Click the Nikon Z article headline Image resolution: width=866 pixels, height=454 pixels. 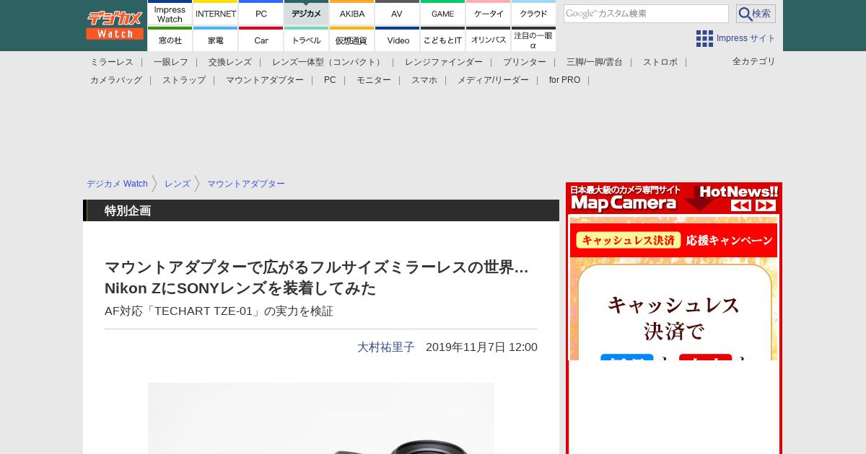click(317, 277)
